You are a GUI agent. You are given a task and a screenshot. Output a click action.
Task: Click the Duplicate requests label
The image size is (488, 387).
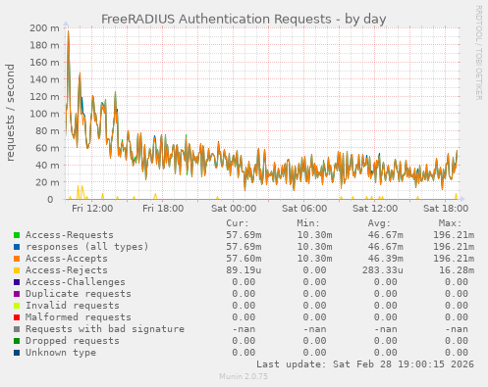point(79,294)
